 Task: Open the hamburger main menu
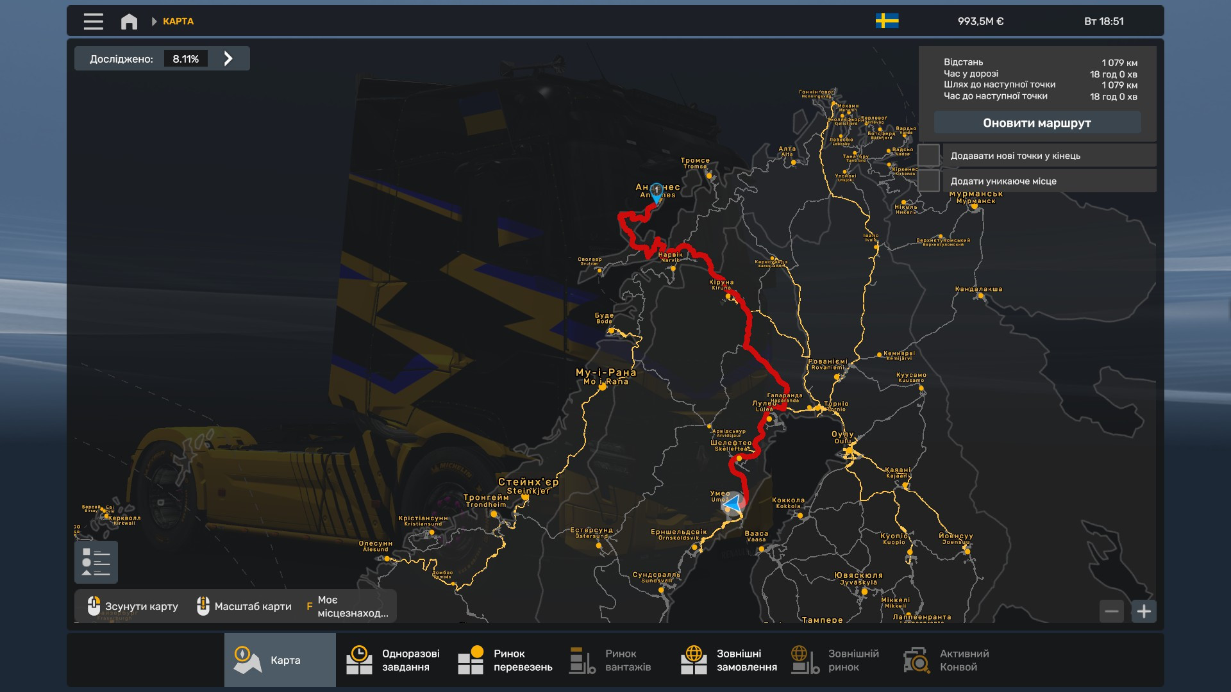pos(93,21)
